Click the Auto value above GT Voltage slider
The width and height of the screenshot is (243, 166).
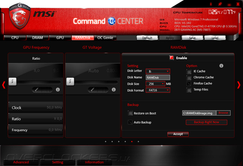point(93,71)
